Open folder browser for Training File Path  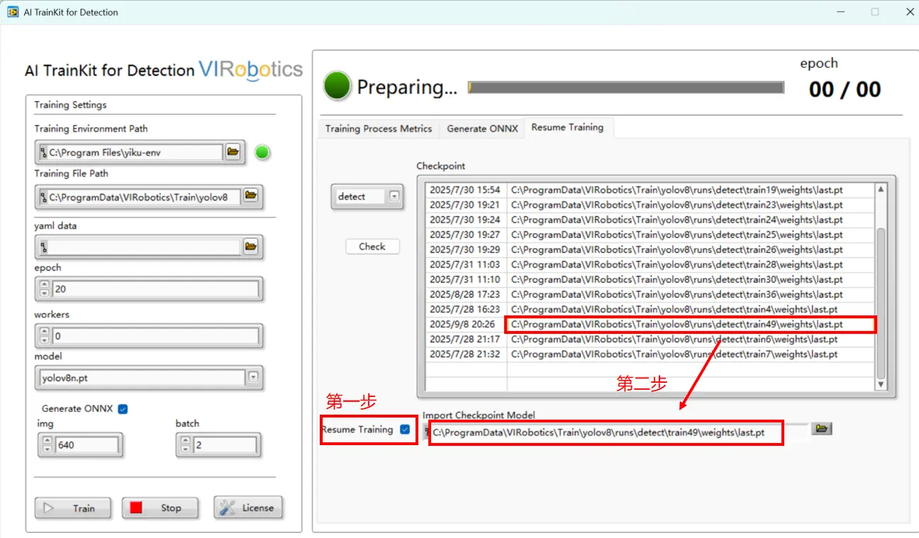coord(250,195)
